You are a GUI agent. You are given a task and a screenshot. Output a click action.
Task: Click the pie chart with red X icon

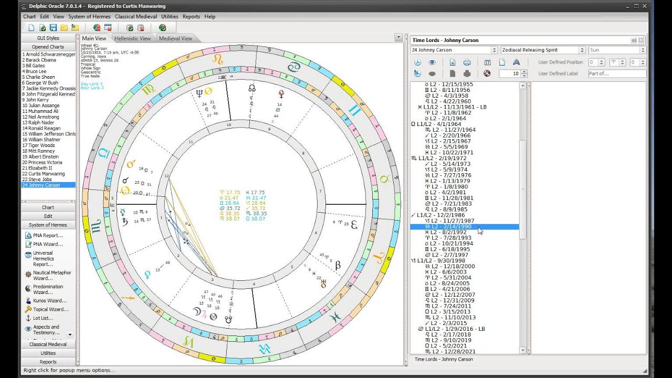point(97,27)
